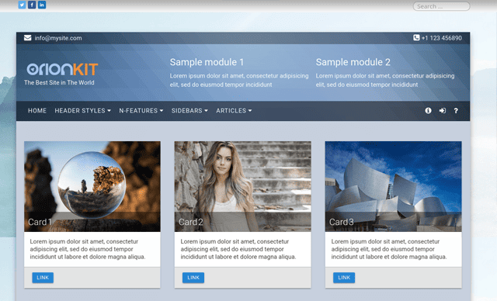This screenshot has width=497, height=301.
Task: Open the Card 3 building image
Action: [394, 186]
